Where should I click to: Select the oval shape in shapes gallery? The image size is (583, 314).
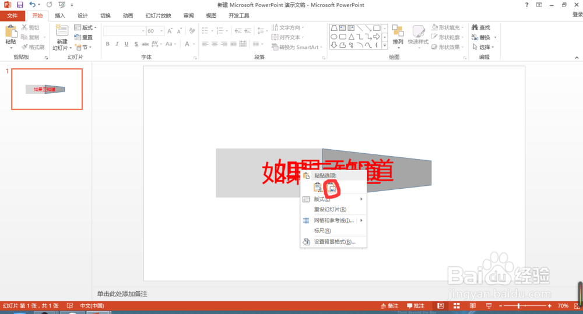coord(334,37)
